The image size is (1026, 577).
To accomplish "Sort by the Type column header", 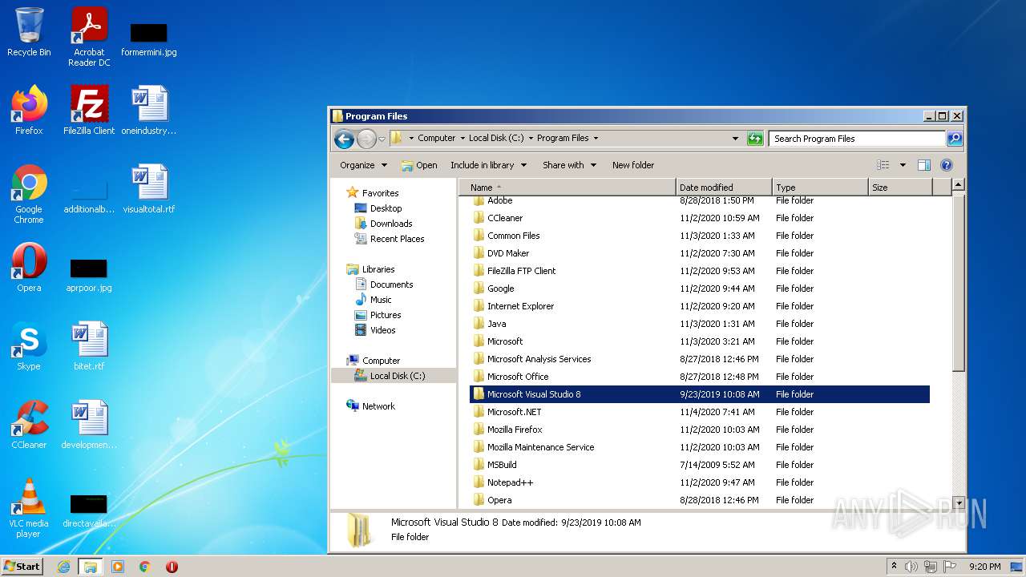I will (x=820, y=188).
